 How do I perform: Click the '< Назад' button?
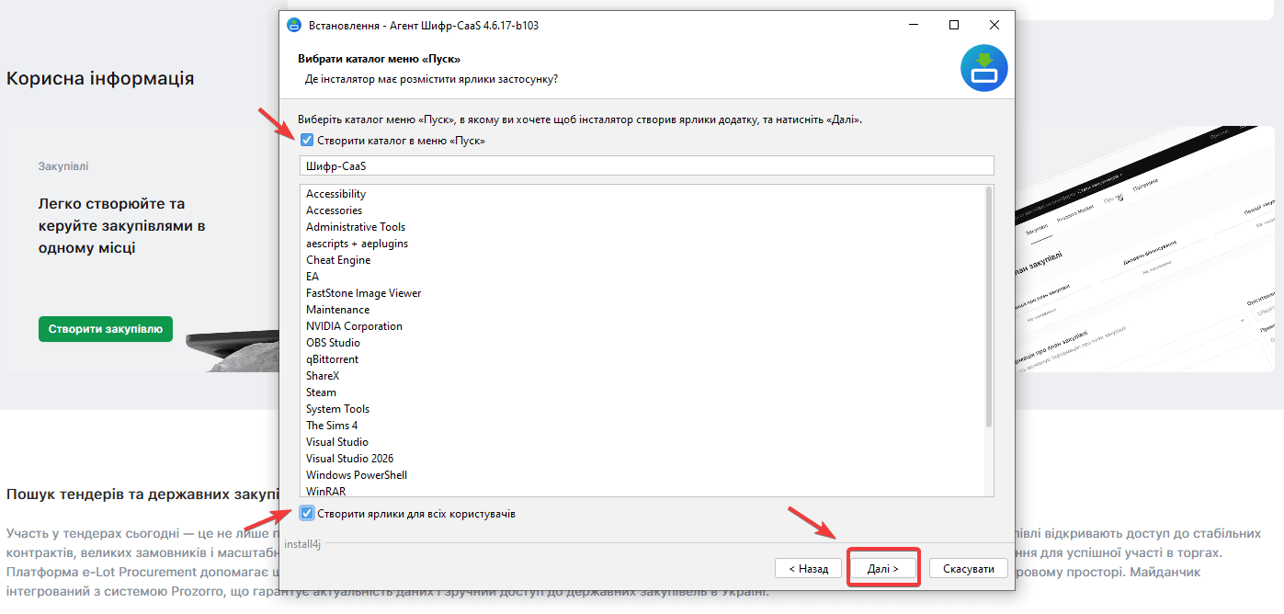point(809,569)
